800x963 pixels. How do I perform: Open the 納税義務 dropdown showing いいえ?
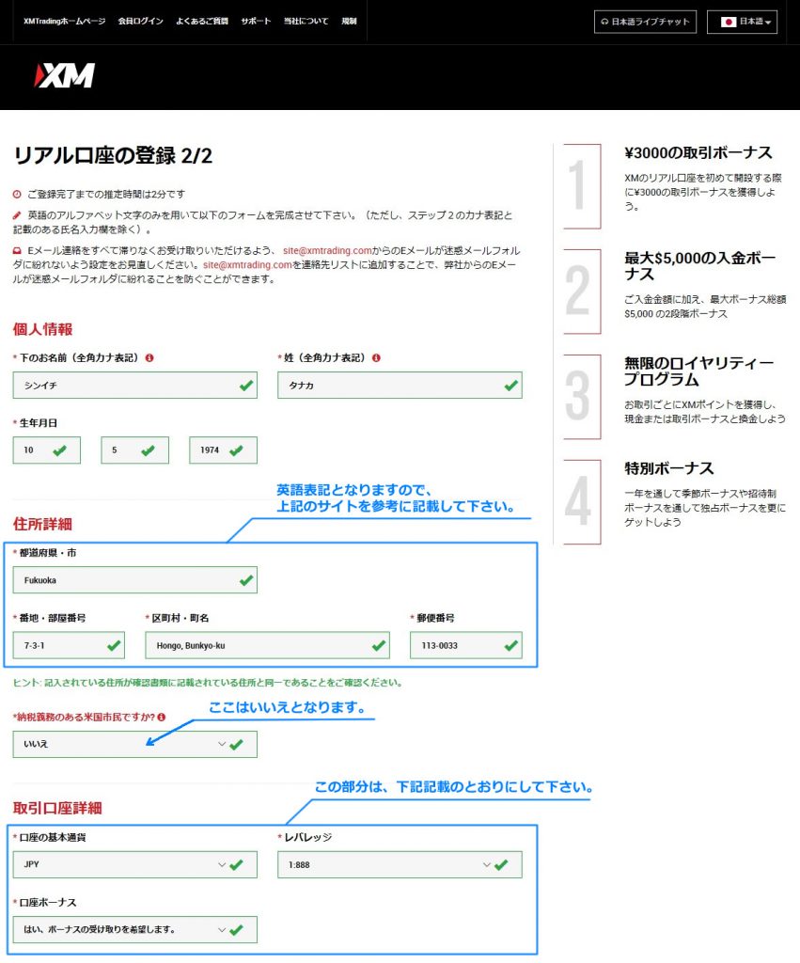pyautogui.click(x=135, y=745)
